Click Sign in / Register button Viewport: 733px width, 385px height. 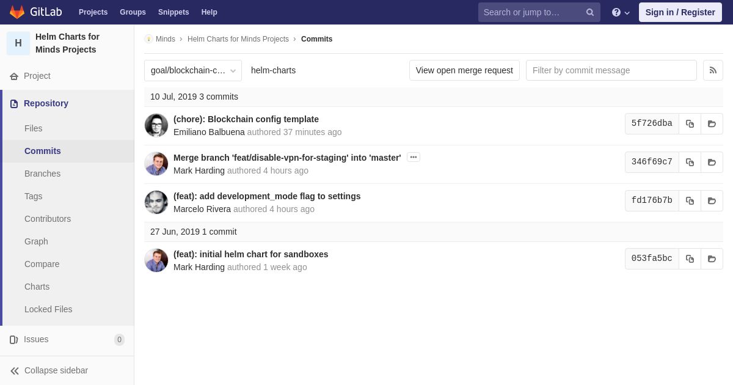click(680, 12)
